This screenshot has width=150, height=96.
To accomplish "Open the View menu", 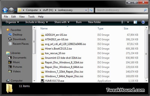I will tap(22, 17).
